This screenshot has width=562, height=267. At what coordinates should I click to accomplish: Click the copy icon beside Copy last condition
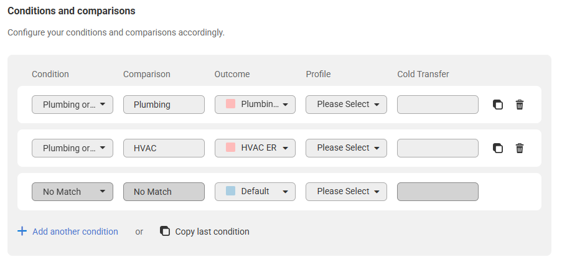point(165,231)
